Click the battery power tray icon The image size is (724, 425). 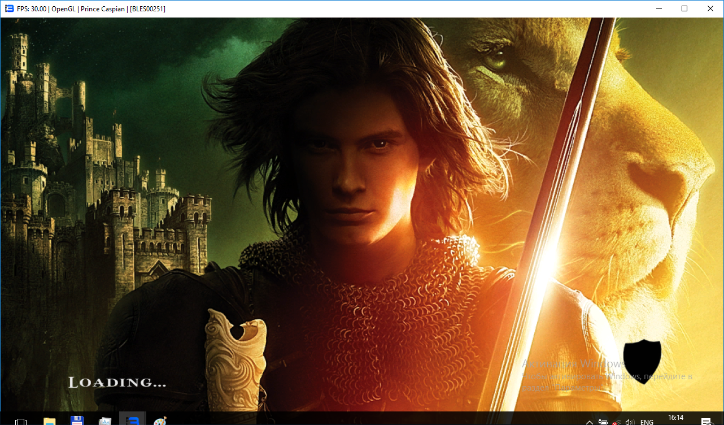[603, 422]
